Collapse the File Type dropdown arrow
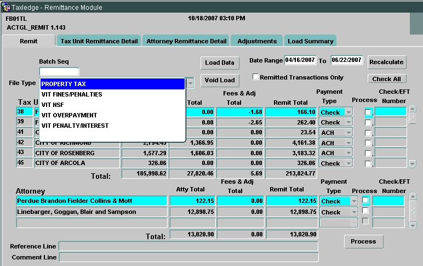 (190, 84)
